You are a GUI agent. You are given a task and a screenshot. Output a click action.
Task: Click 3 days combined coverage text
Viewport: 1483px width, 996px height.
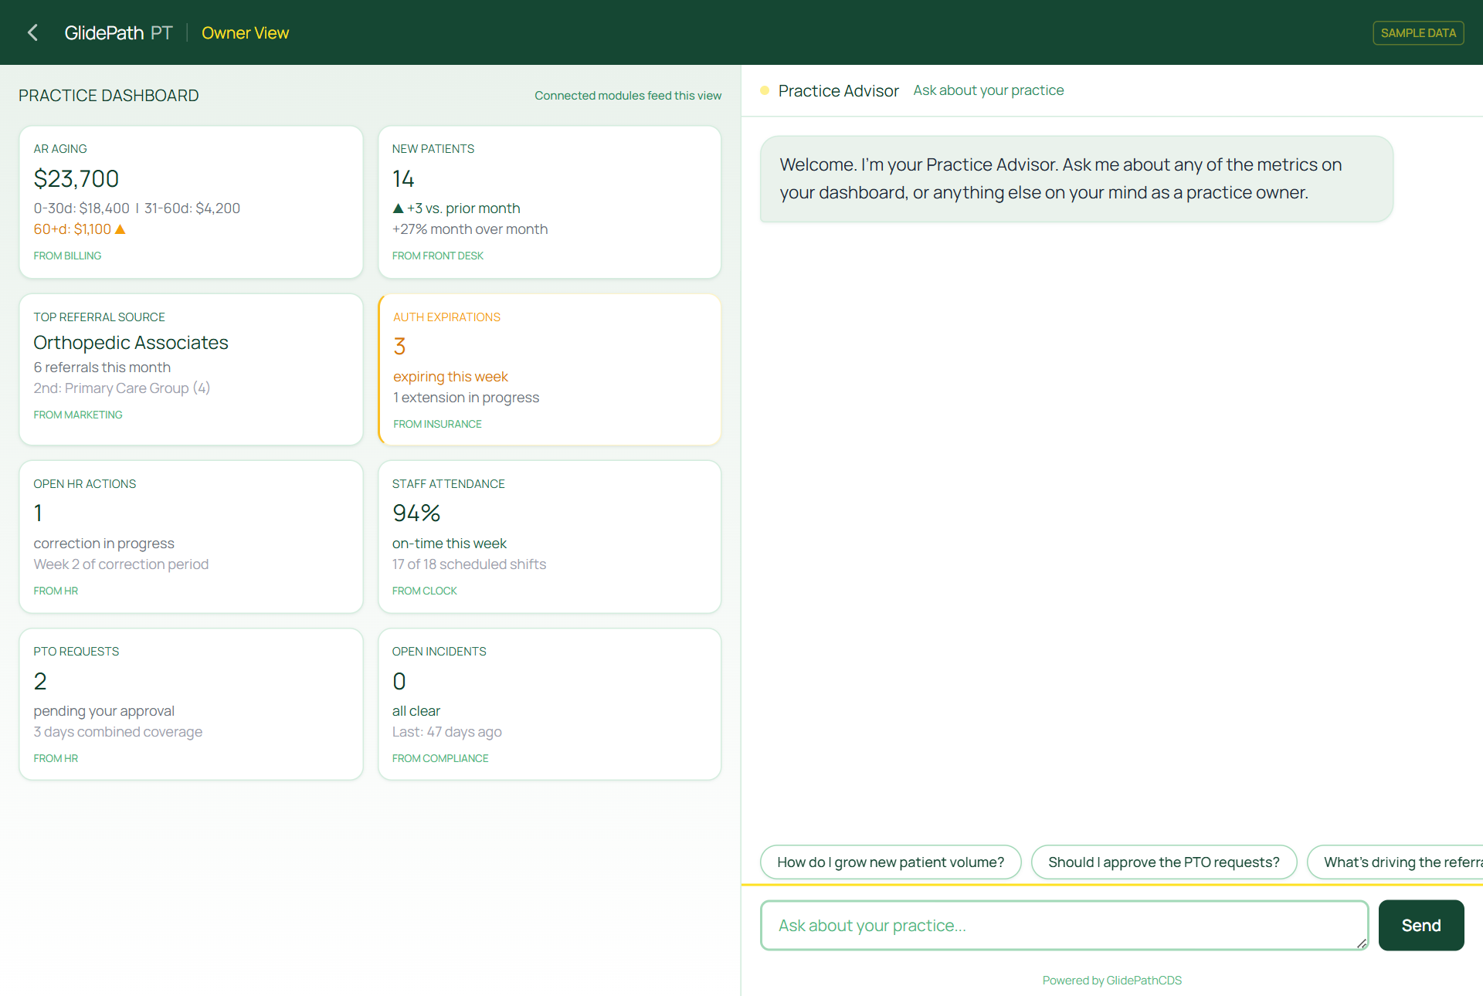(x=118, y=732)
